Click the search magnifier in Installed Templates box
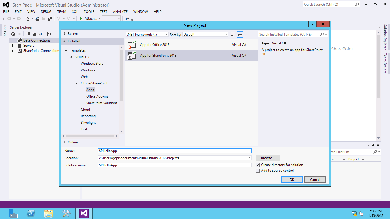The width and height of the screenshot is (390, 219). click(322, 35)
